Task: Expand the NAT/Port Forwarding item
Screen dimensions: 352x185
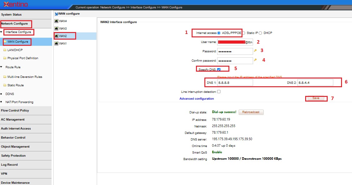Action: [2, 102]
